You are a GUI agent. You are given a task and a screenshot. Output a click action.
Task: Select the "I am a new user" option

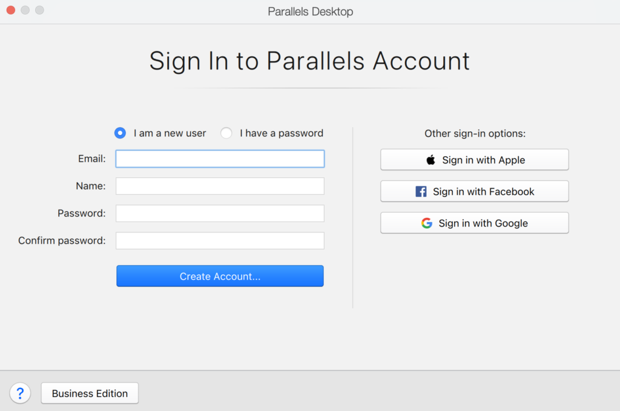120,133
